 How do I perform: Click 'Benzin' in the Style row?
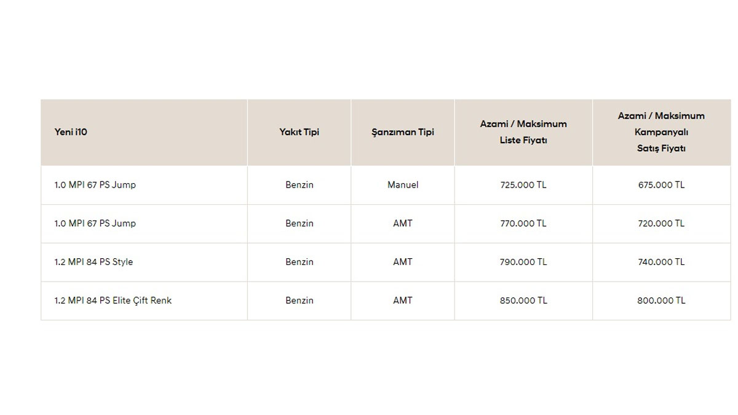coord(299,262)
